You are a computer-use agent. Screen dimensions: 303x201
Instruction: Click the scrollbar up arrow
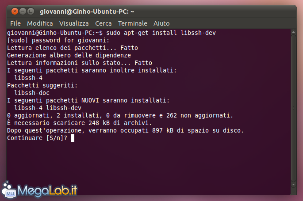(293, 32)
